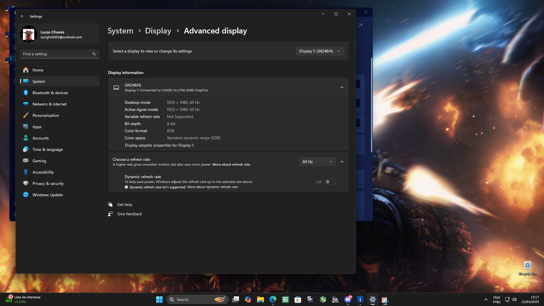Image resolution: width=544 pixels, height=306 pixels.
Task: Open the 60 Hz refresh rate dropdown
Action: coord(317,162)
